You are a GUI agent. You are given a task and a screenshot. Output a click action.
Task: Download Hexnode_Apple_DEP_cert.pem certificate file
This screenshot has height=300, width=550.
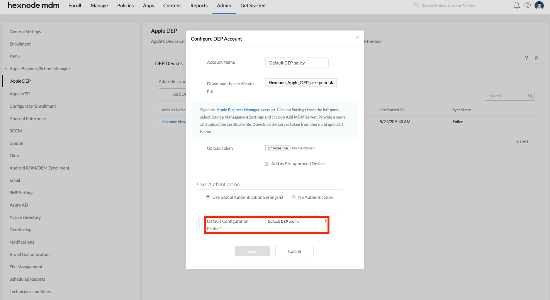click(x=301, y=83)
